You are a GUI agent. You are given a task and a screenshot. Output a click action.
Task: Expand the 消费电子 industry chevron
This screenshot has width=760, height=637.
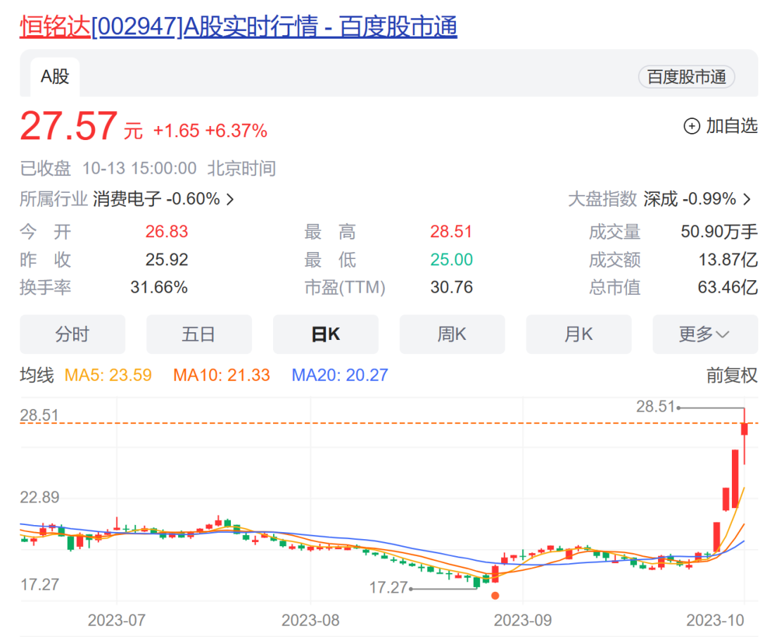coord(231,199)
